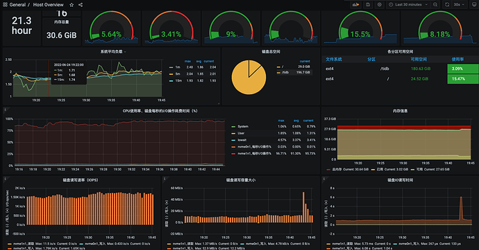
Task: Click the Host Overview breadcrumb title
Action: click(49, 5)
